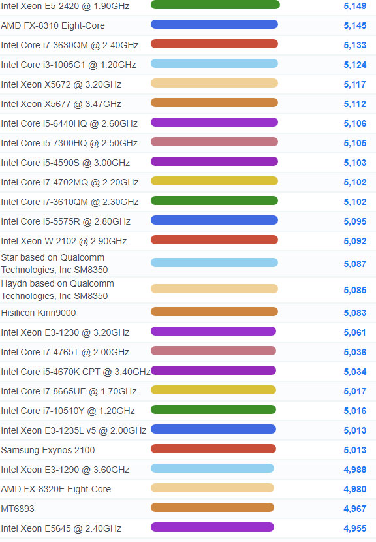
Task: View Haydn based on Qualcomm SM8350 details
Action: (57, 290)
